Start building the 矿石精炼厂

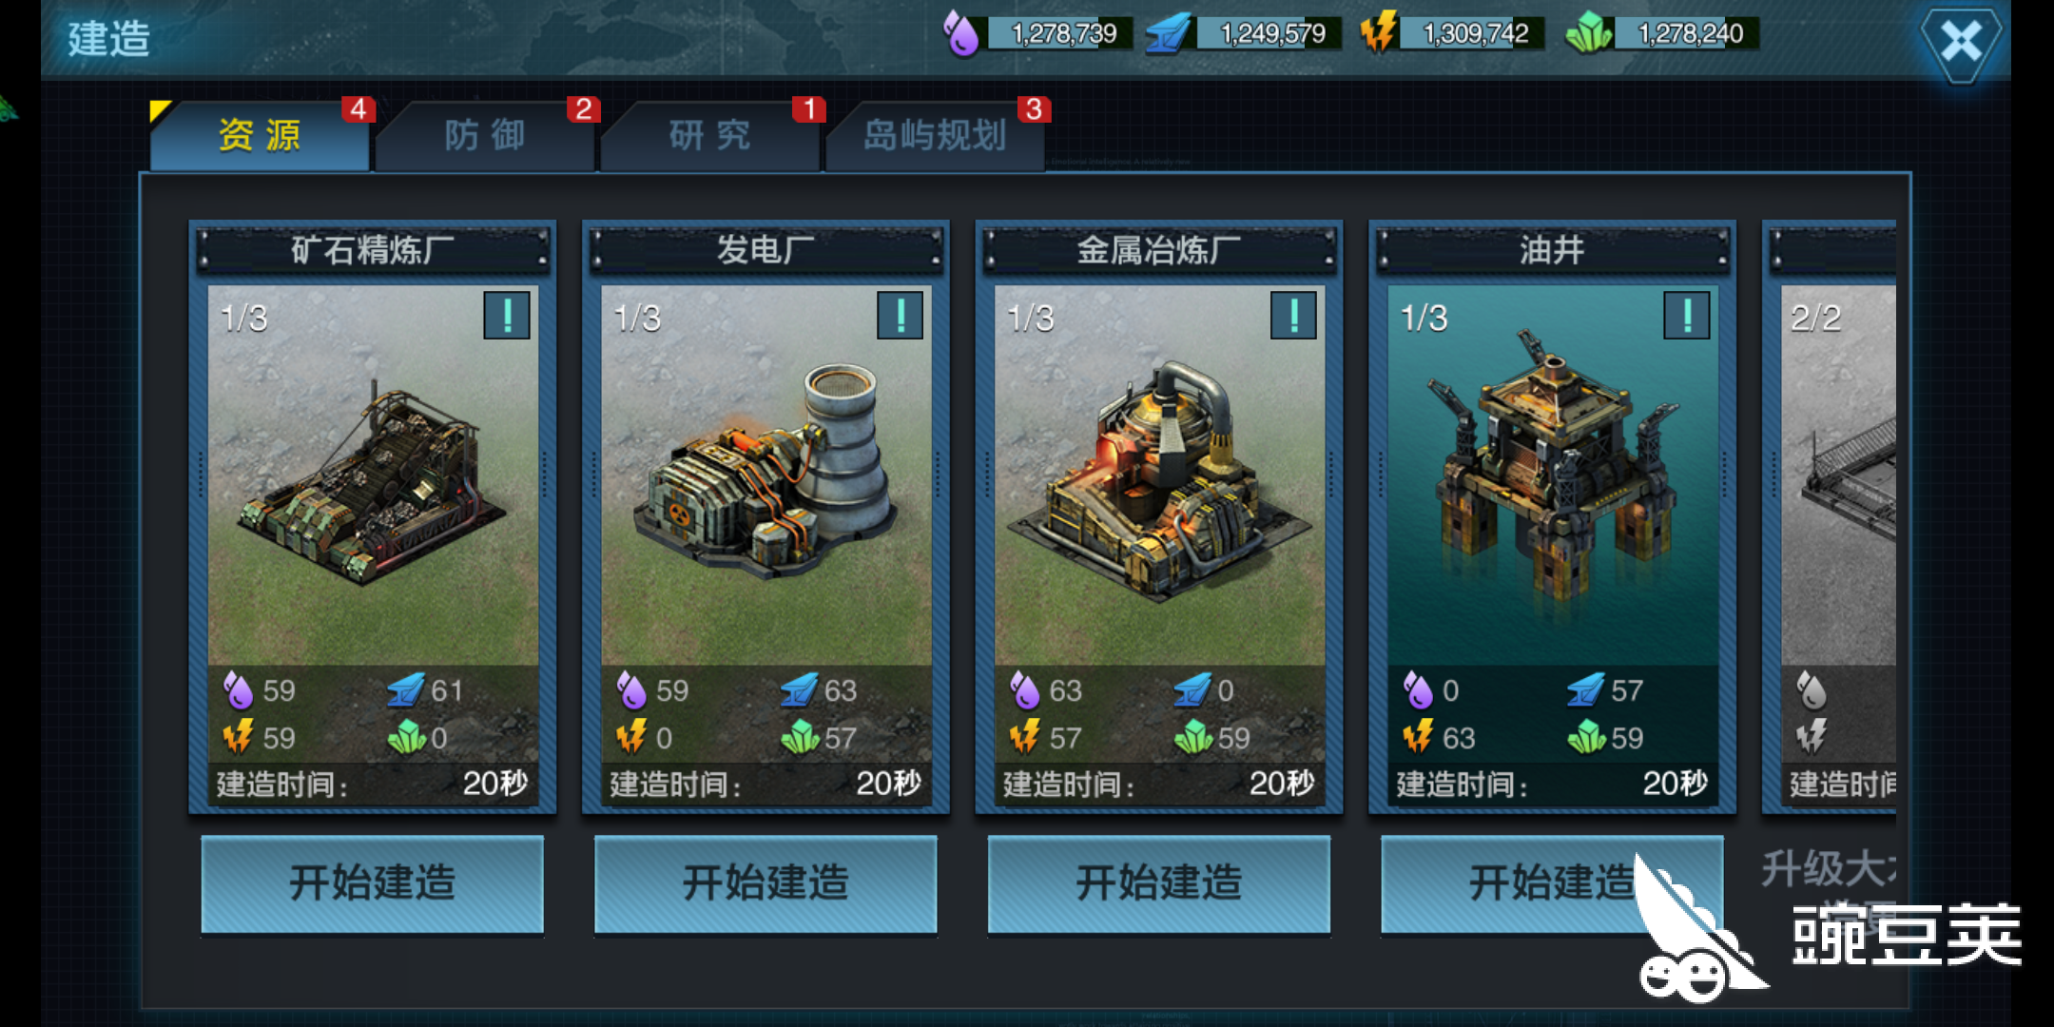point(372,883)
